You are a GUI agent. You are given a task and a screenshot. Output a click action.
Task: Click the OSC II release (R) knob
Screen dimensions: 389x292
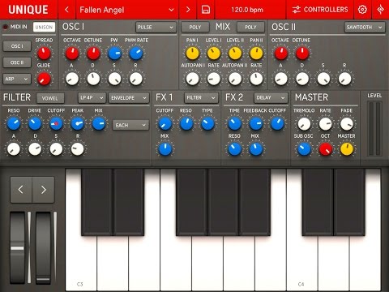click(x=344, y=79)
